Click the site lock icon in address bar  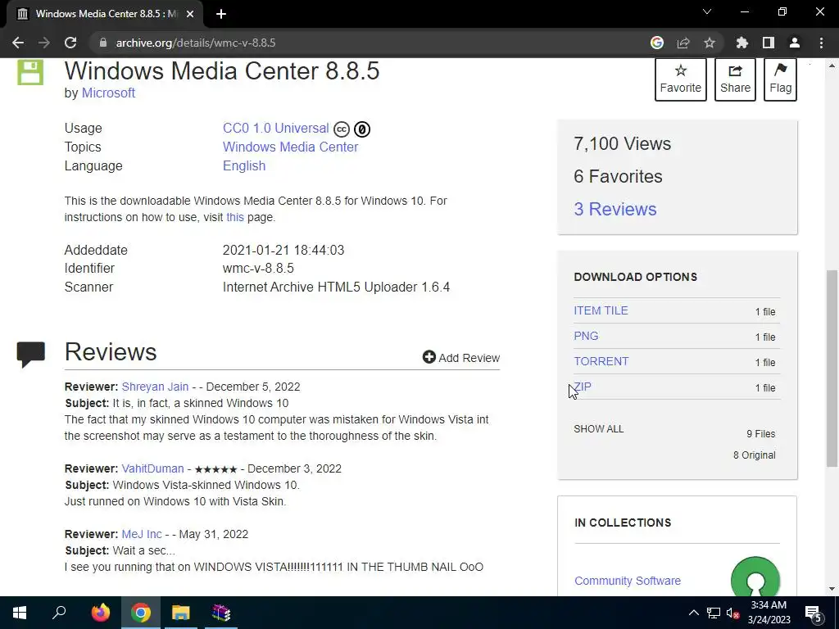click(x=103, y=43)
